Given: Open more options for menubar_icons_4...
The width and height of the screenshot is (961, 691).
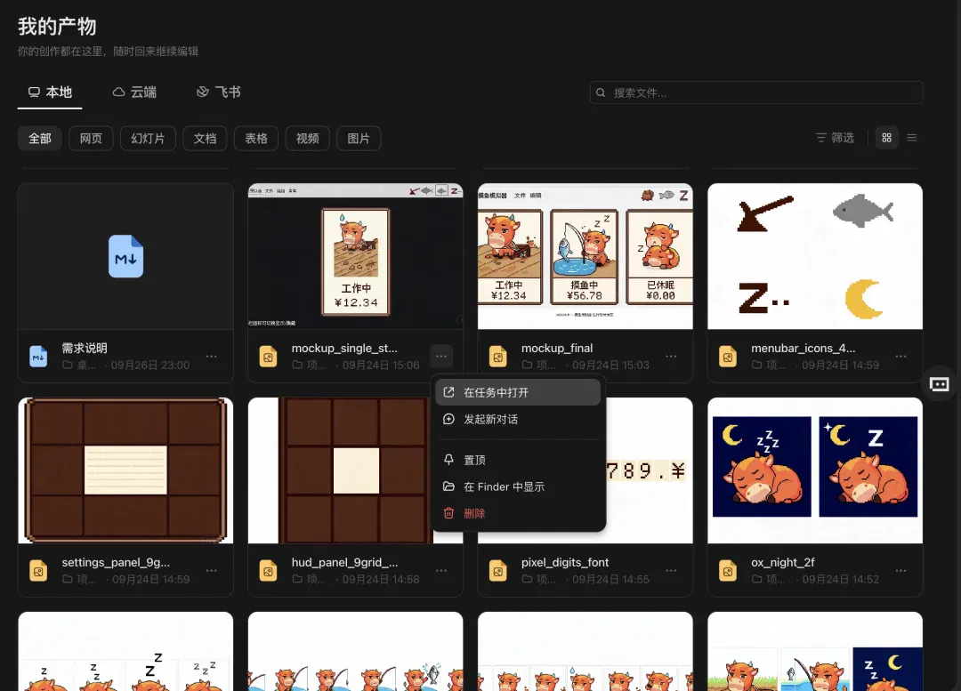Looking at the screenshot, I should [x=900, y=356].
